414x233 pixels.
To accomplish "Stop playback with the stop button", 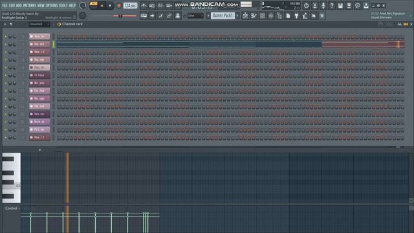I will coord(110,6).
